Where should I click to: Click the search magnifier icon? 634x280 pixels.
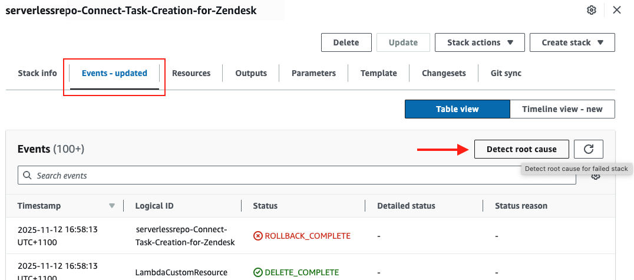[x=28, y=175]
